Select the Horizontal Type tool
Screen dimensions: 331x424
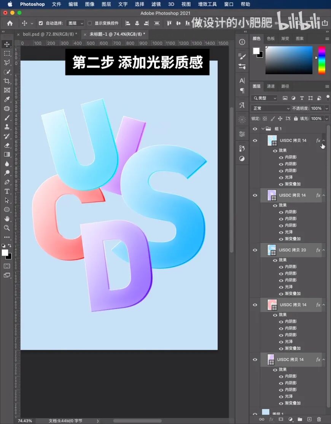7,191
